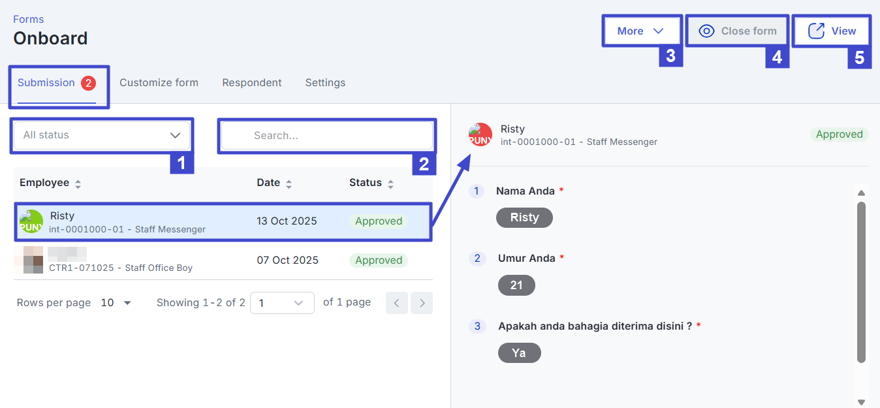Go to next page using right arrow
The height and width of the screenshot is (408, 880).
pos(422,303)
